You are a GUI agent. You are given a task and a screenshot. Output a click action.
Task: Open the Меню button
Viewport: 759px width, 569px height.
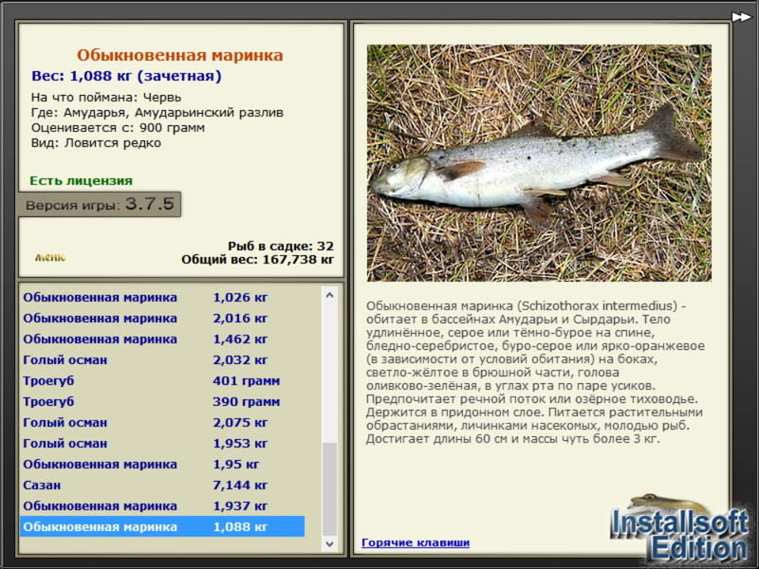point(50,257)
